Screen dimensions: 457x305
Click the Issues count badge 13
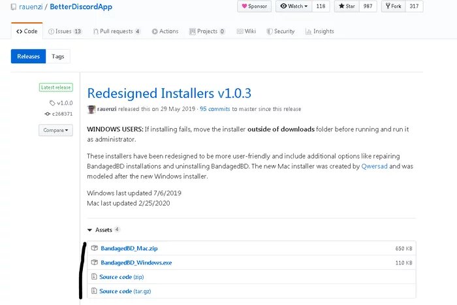coord(78,31)
